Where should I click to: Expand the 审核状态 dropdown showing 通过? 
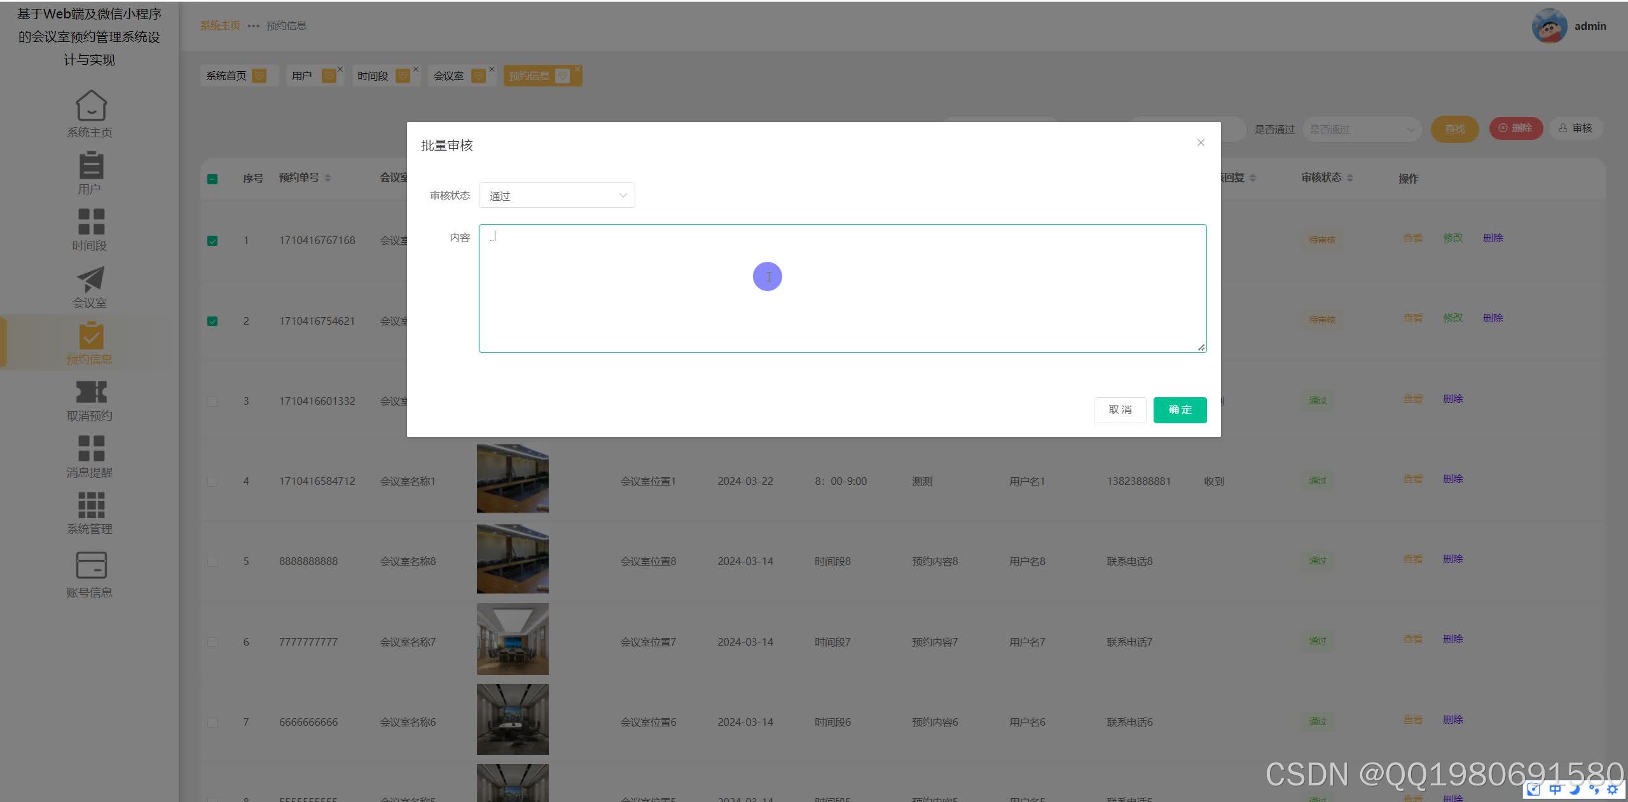click(x=556, y=196)
